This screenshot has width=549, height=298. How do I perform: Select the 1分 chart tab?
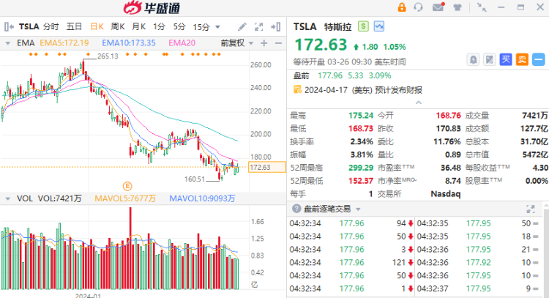coord(159,26)
